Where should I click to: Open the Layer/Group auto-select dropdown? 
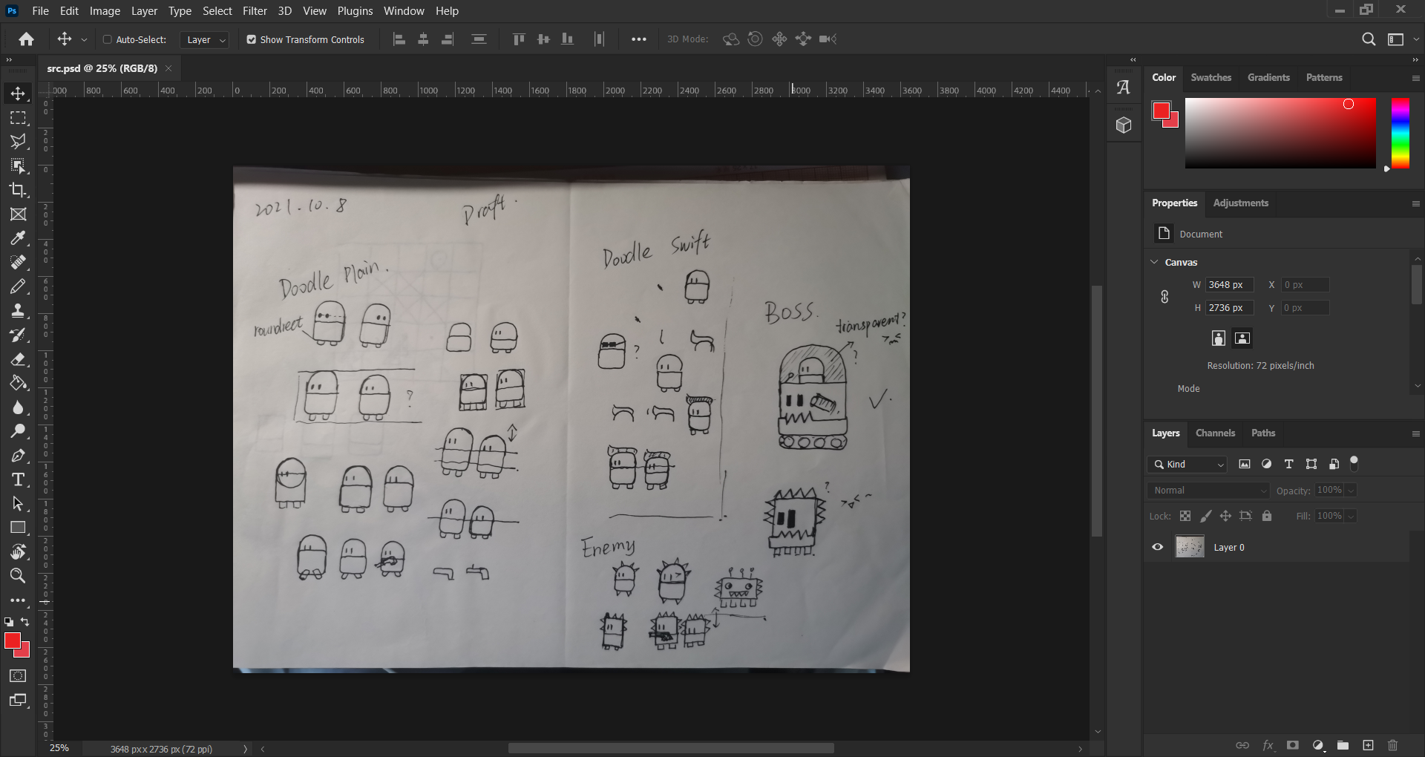204,40
